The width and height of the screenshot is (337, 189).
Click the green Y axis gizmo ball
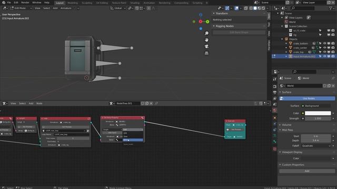(x=207, y=22)
